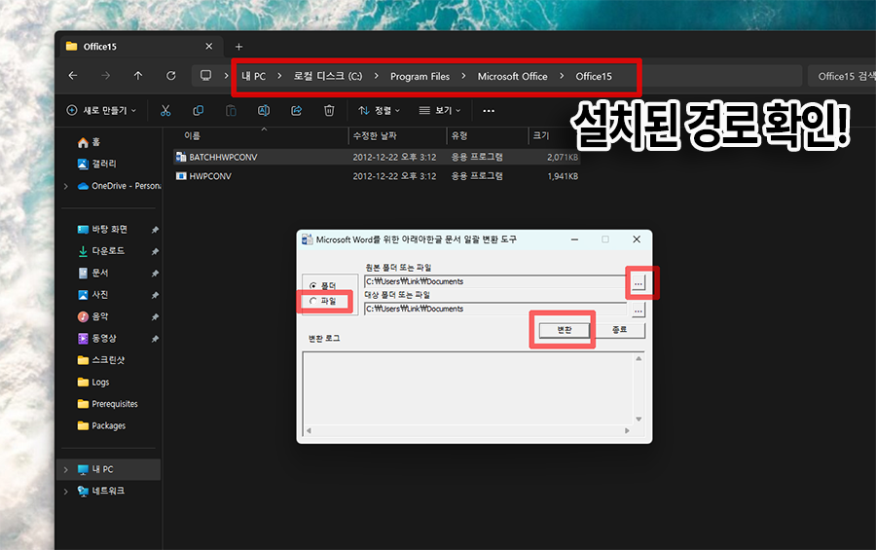Select the BATCHHWPCONV file

(x=377, y=157)
